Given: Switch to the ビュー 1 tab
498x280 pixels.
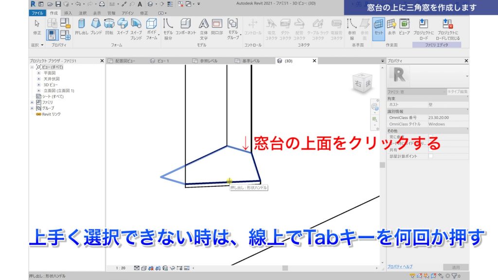Looking at the screenshot, I should pyautogui.click(x=163, y=61).
